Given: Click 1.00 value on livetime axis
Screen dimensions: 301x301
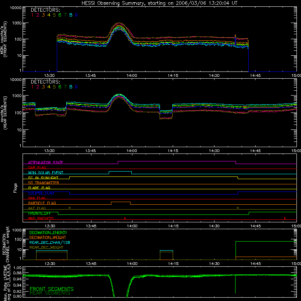Looking at the screenshot, I should [x=17, y=268].
